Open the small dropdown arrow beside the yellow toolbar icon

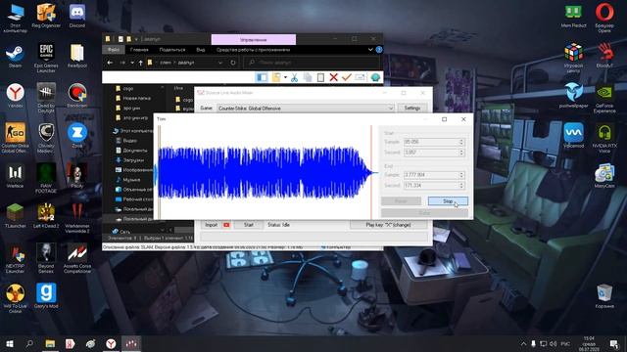(285, 77)
